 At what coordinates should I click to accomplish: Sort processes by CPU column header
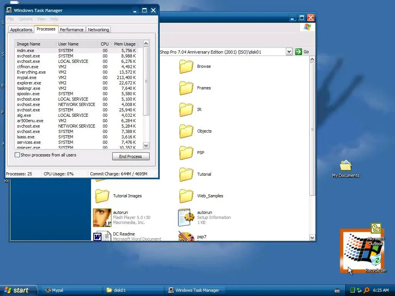pyautogui.click(x=104, y=44)
